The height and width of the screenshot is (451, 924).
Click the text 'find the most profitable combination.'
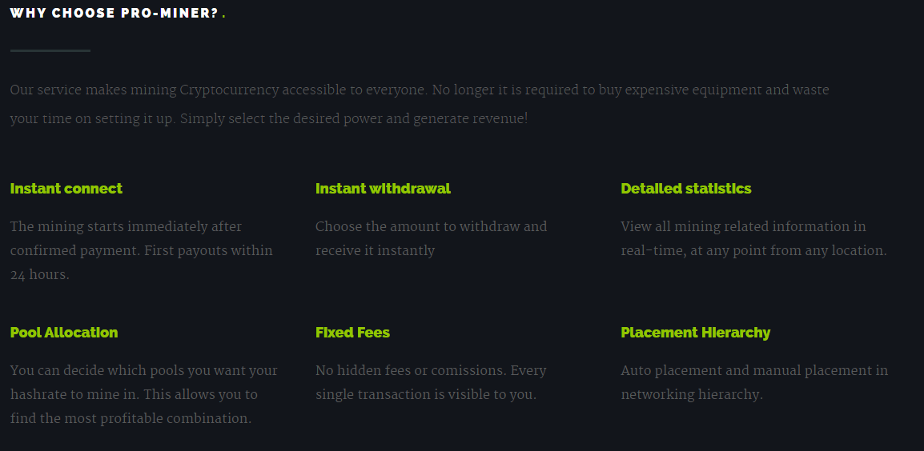click(131, 419)
